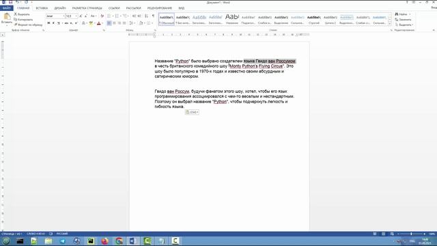Click the Заменить (Replace) button
The height and width of the screenshot is (246, 437).
point(403,20)
